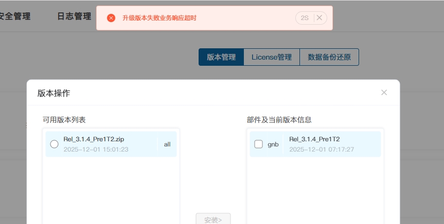
Task: Close the 版本操作 dialog
Action: pyautogui.click(x=384, y=92)
